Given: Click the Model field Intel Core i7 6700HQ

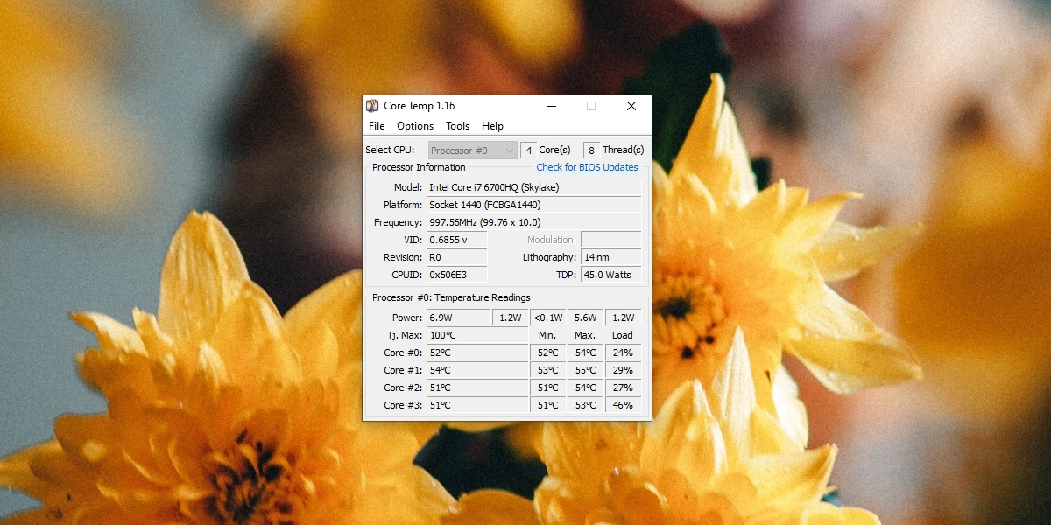Looking at the screenshot, I should tap(533, 187).
